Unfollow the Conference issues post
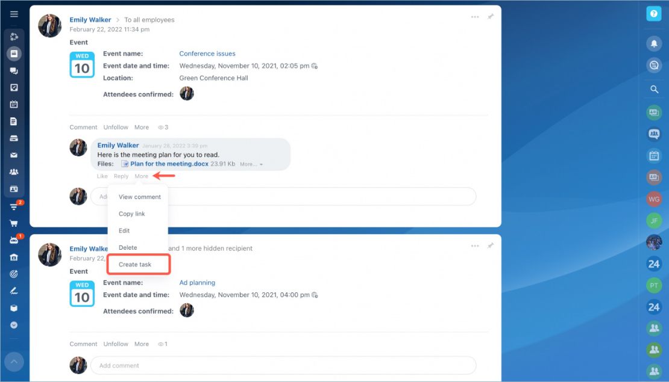 click(x=116, y=128)
